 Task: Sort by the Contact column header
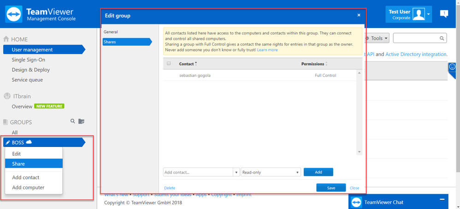coord(188,64)
